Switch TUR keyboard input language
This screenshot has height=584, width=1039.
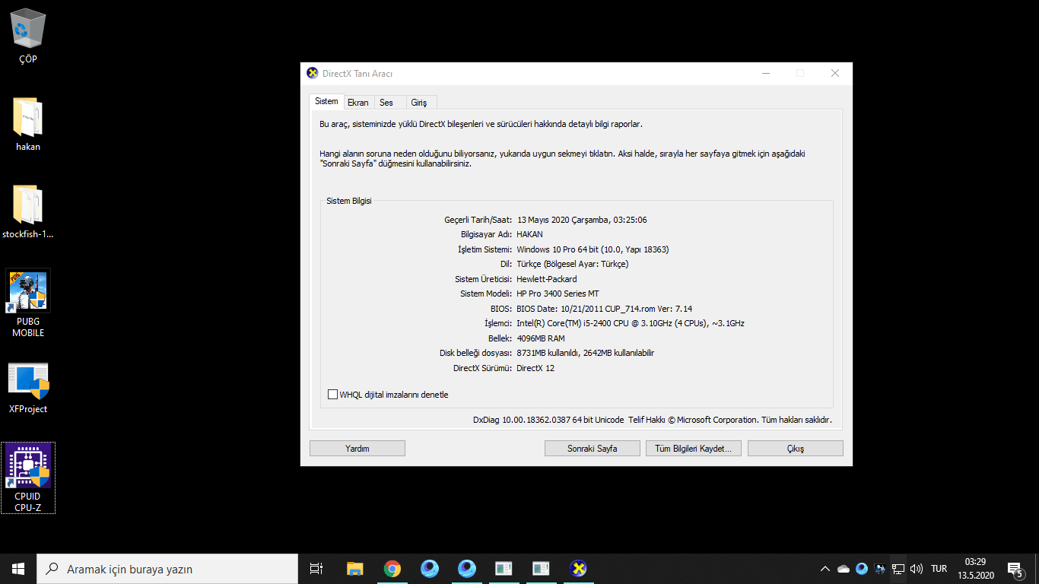pos(939,569)
